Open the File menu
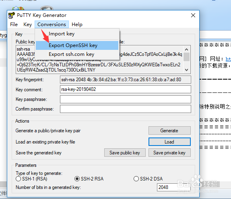Viewport: 231px width, 199px height. pyautogui.click(x=14, y=25)
